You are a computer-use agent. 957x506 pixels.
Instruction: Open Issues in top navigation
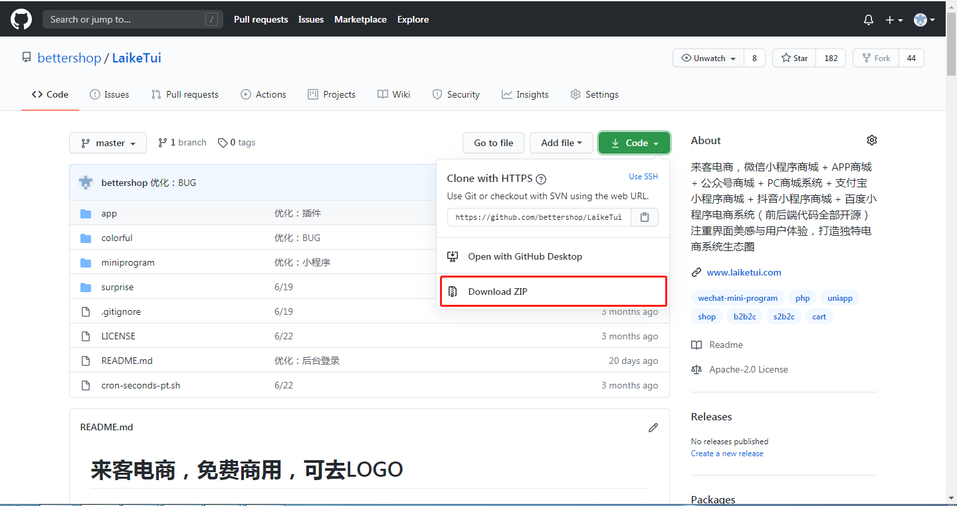click(x=311, y=19)
